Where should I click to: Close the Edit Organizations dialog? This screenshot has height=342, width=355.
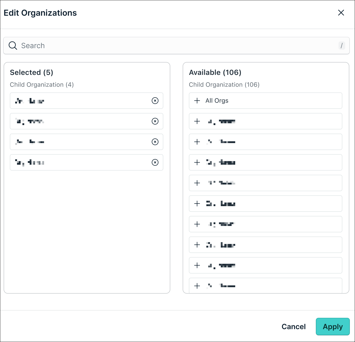[x=341, y=13]
